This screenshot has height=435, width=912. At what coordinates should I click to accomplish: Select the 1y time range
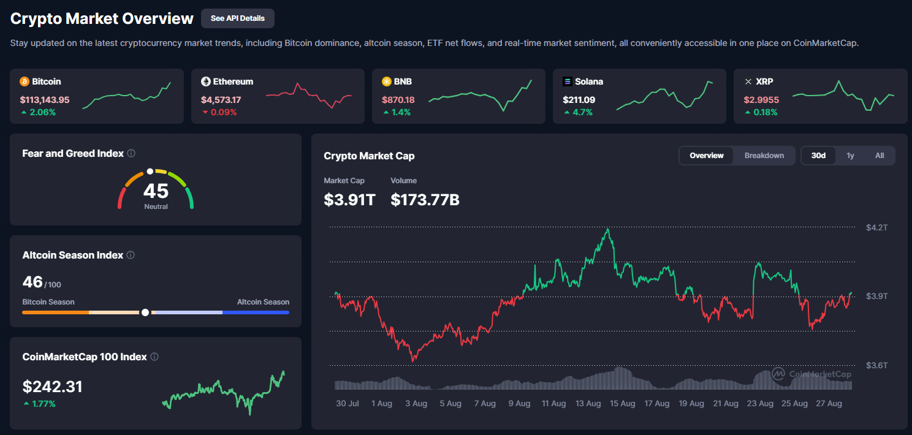850,156
